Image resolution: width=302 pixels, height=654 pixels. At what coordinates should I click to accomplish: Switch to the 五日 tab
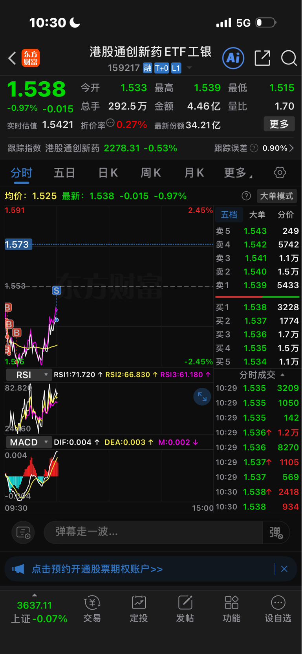64,173
